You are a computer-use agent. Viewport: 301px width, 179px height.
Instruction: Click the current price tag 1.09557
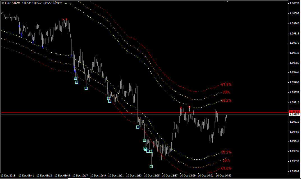294,114
